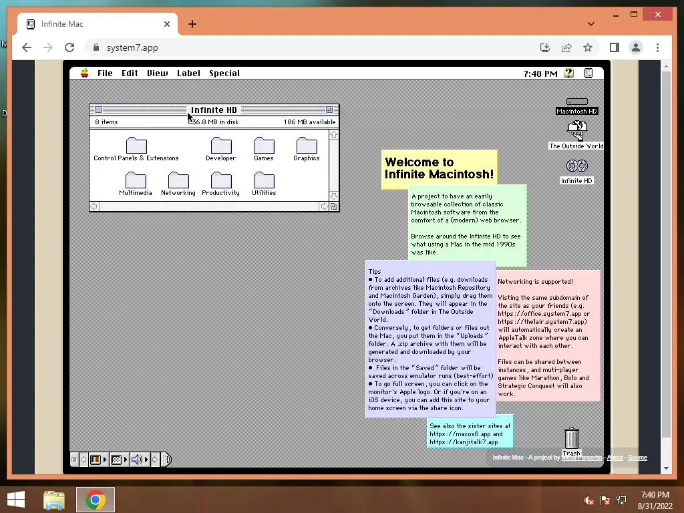
Task: Click the Infinite HD window size box
Action: pyautogui.click(x=334, y=206)
